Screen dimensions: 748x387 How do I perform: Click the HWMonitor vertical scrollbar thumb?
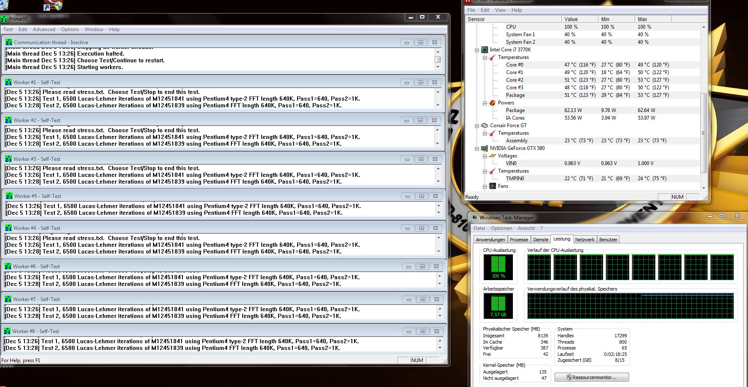(x=703, y=133)
